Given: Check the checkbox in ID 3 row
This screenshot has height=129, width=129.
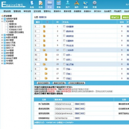Looking at the screenshot, I should [64, 36].
